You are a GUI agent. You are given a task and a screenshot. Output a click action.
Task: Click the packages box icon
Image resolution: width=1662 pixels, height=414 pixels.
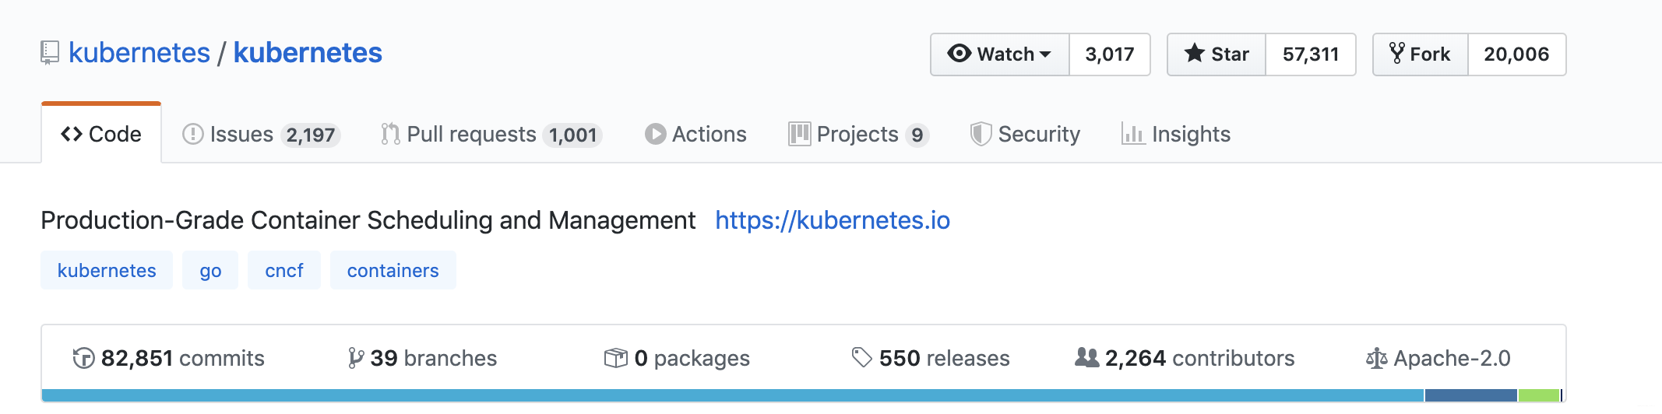[x=615, y=358]
